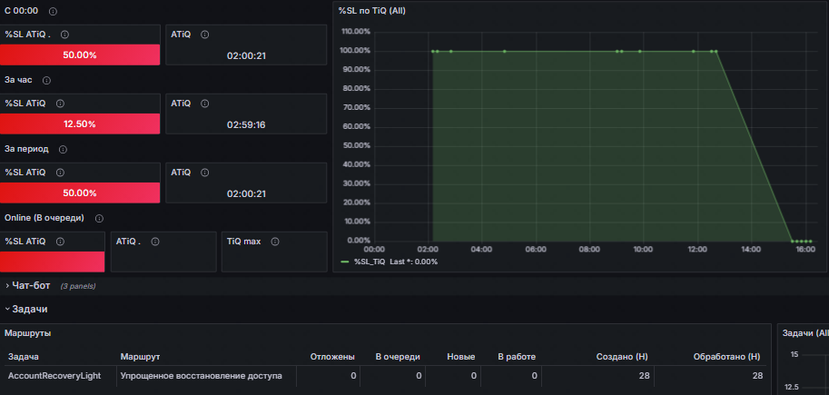Open the Маршруты panel title menu
Screen dimensions: 829x395
[27, 333]
